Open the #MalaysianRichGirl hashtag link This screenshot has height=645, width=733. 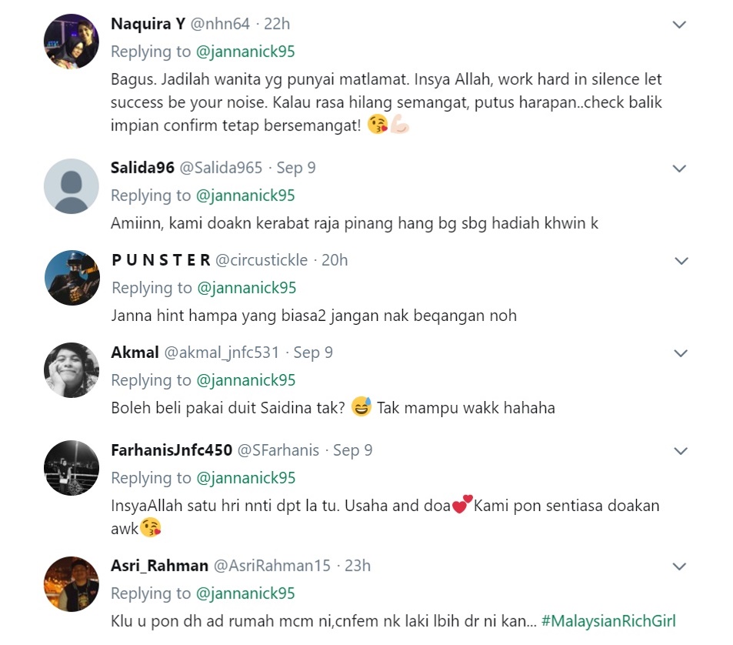(608, 621)
